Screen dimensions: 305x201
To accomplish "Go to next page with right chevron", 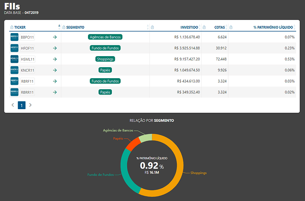I will (30, 105).
